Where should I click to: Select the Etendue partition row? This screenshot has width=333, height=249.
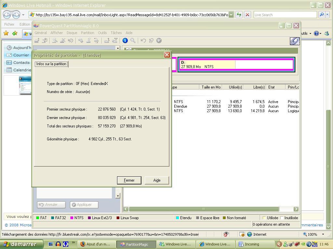(236, 106)
